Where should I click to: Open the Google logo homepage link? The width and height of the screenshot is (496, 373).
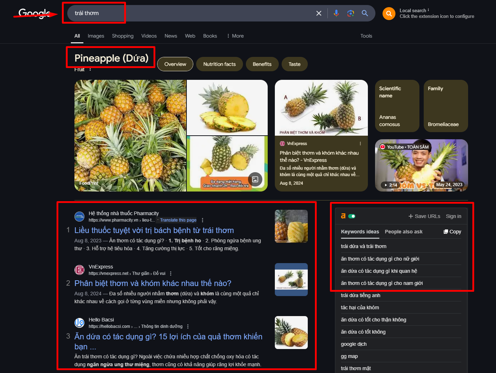click(x=34, y=14)
